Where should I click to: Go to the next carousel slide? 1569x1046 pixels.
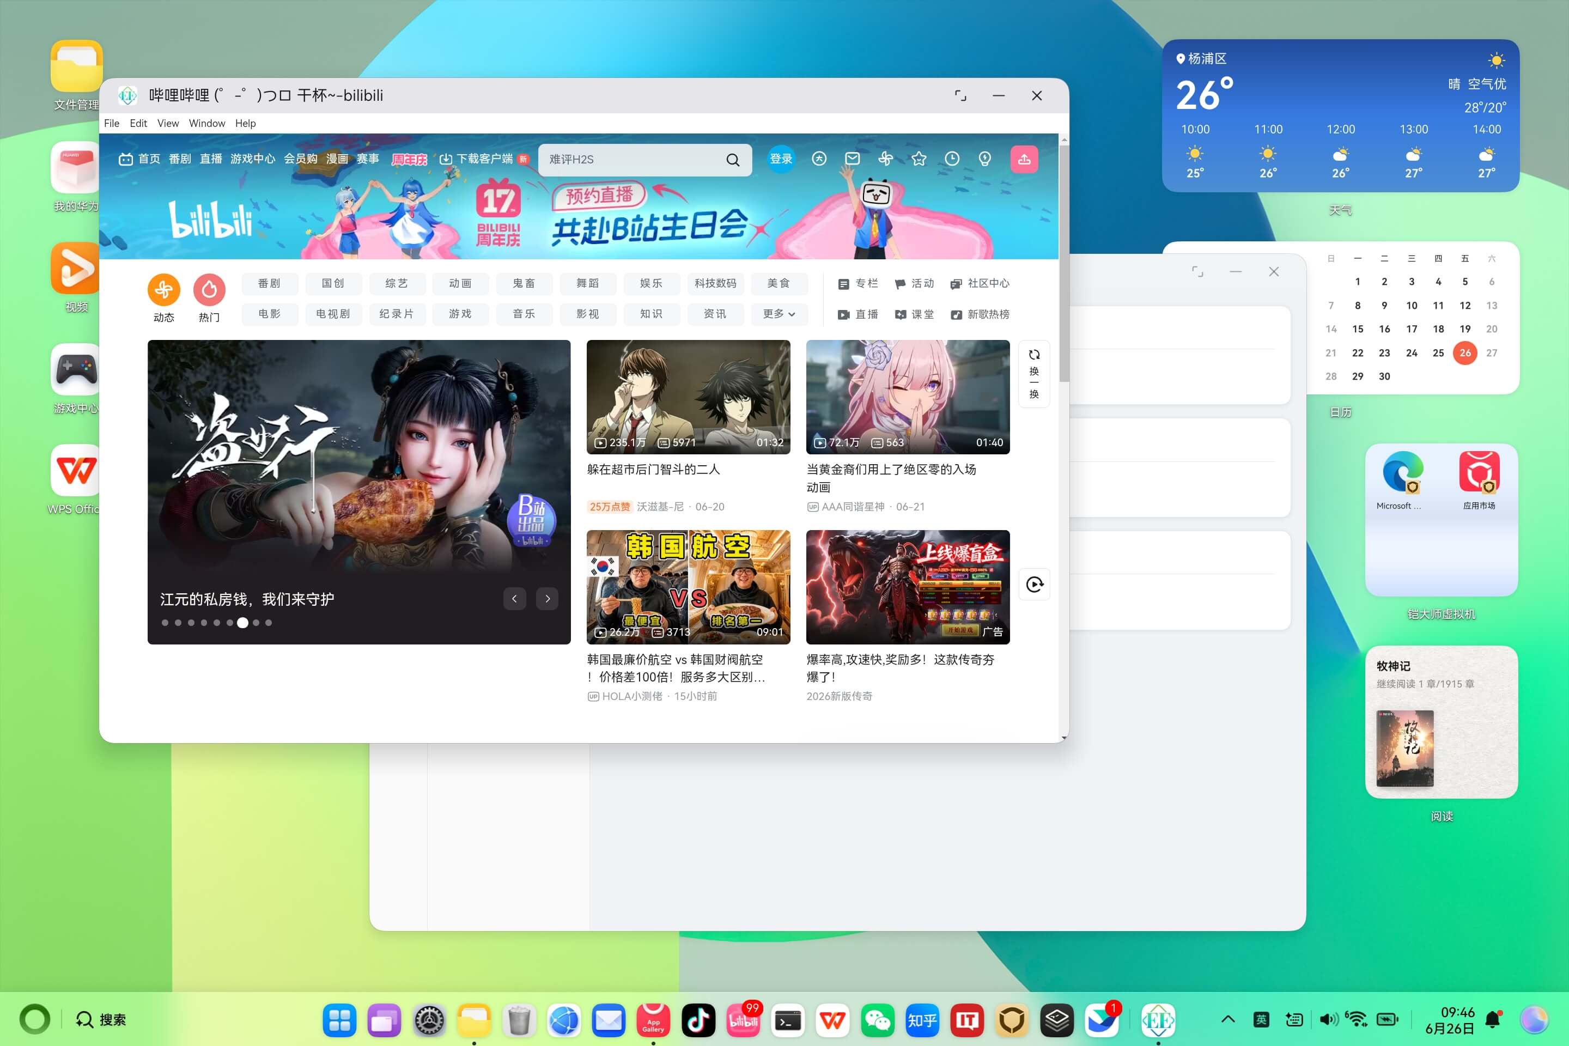coord(548,598)
